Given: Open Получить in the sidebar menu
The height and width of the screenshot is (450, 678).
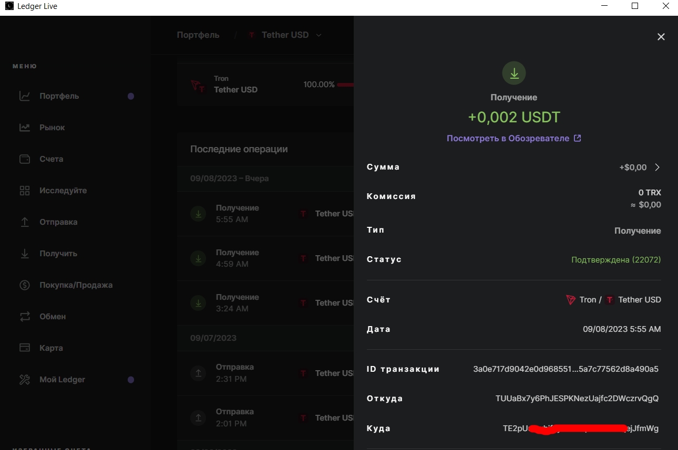Looking at the screenshot, I should (58, 254).
